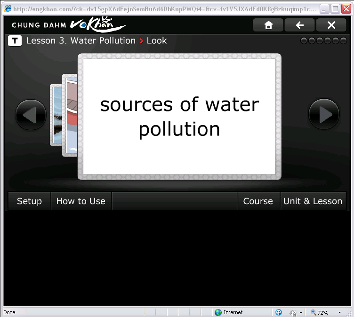Open the Setup menu
Viewport: 354px width, 317px height.
(x=29, y=201)
